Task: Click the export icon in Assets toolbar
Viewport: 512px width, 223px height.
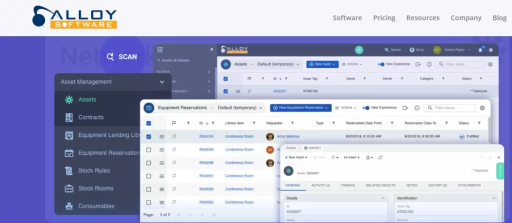Action: [418, 64]
